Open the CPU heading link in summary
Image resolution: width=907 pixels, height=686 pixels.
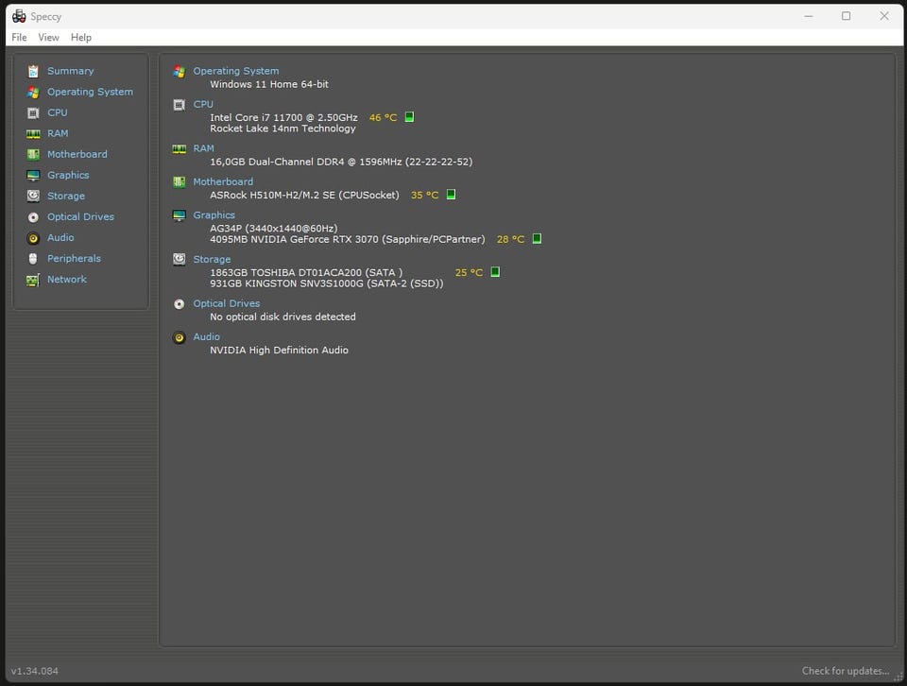[203, 104]
